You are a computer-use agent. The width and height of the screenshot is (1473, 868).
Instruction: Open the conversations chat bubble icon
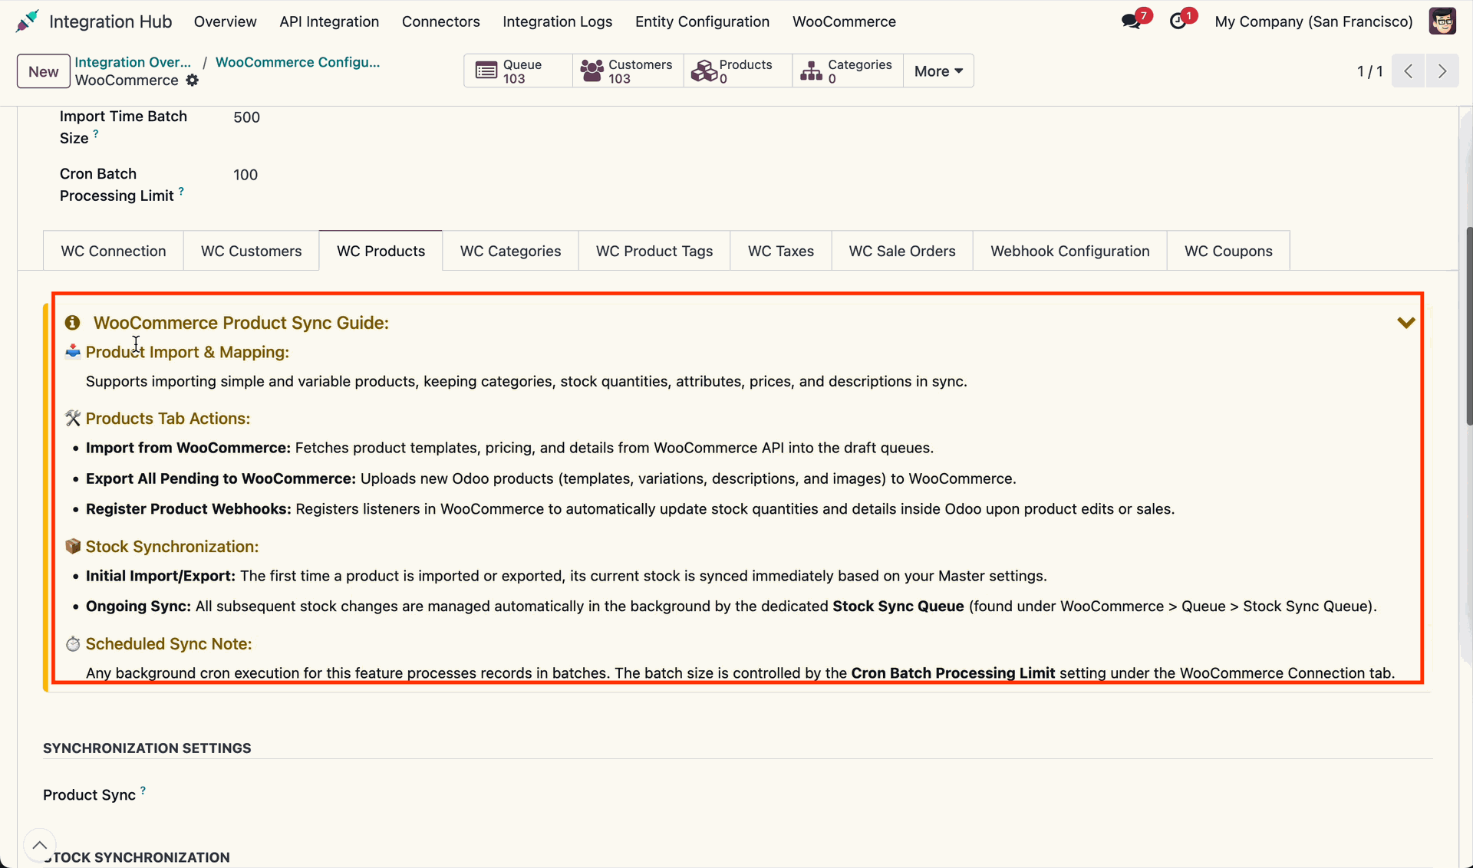pos(1131,21)
